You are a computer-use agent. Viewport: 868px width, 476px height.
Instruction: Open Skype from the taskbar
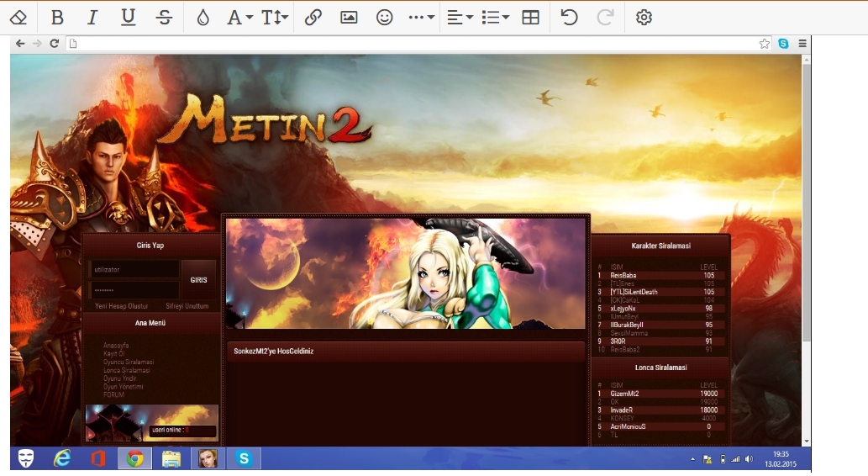pos(245,458)
